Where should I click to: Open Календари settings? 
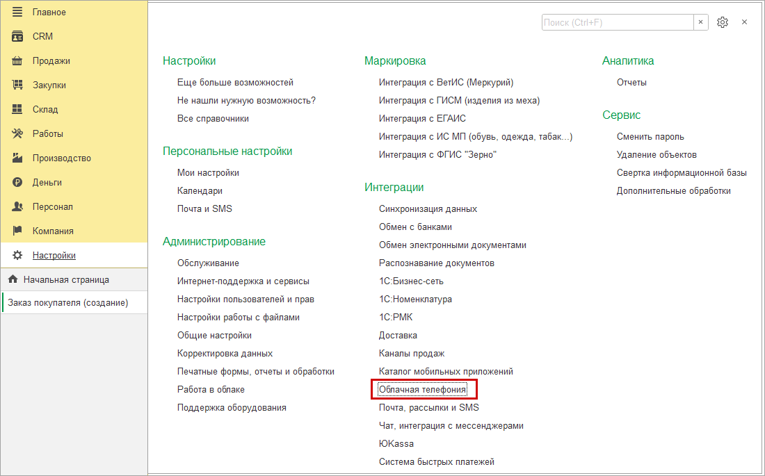click(200, 190)
